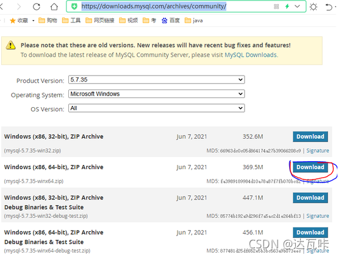338x255 pixels.
Task: Open the java bookmark folder
Action: (193, 21)
